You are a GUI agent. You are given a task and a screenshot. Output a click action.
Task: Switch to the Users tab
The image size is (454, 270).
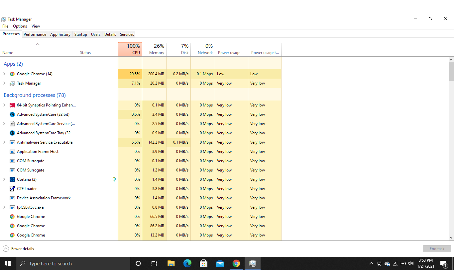point(96,34)
